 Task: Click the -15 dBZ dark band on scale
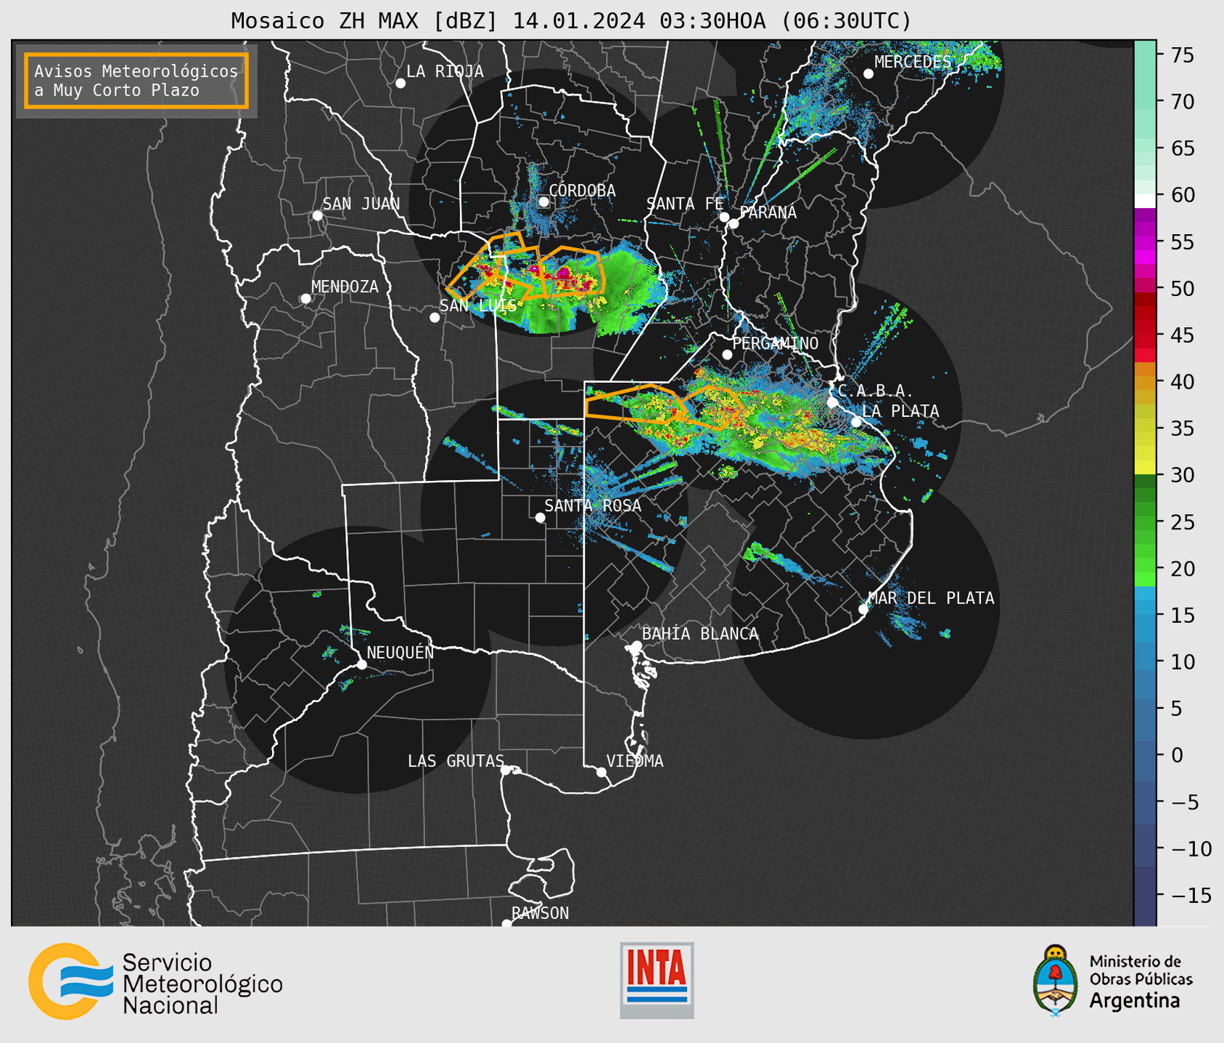(x=1144, y=895)
